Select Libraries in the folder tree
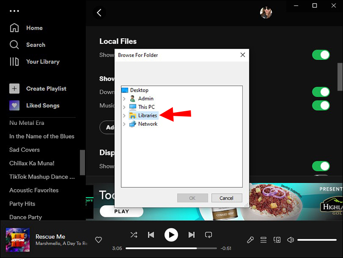 pos(147,115)
